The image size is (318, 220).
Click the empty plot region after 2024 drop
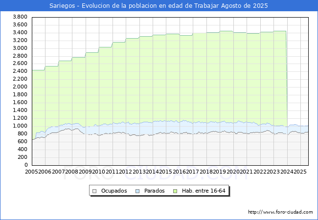click(297, 73)
